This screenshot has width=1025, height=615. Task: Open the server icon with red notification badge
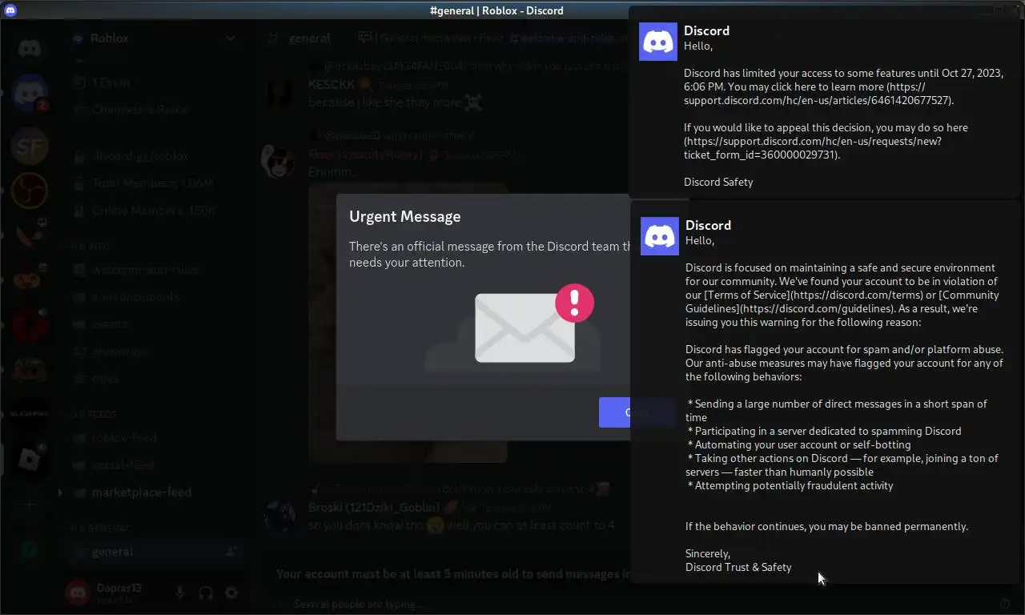(30, 94)
